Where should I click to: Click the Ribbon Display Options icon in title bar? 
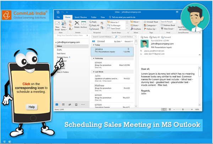click(x=177, y=12)
